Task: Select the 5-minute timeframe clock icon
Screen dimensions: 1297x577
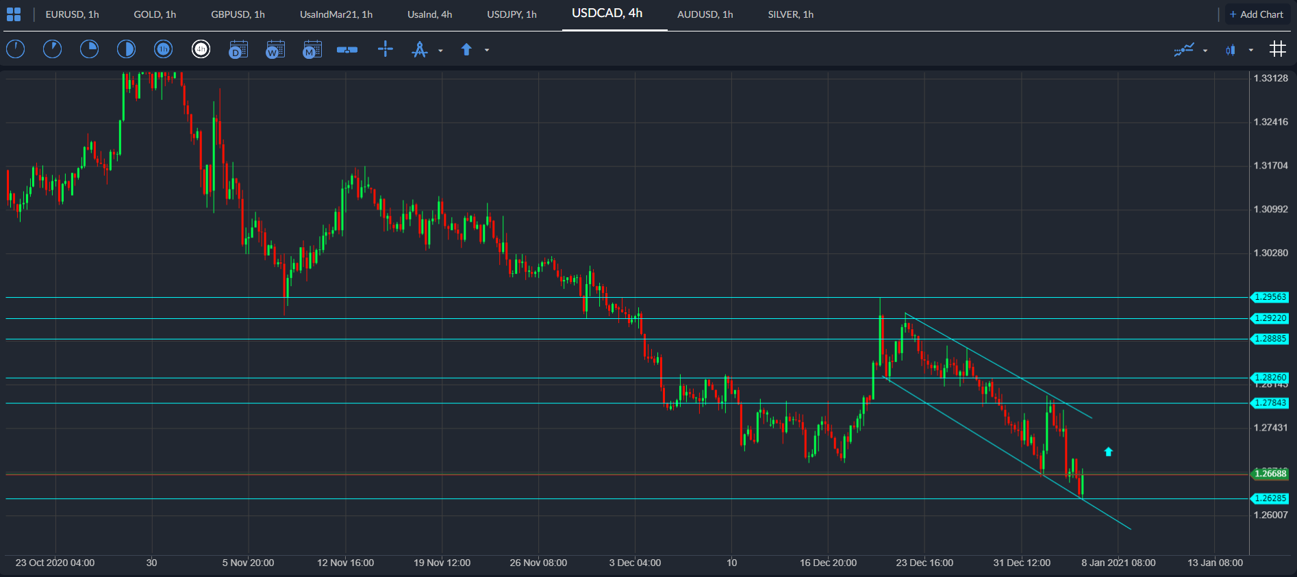Action: tap(53, 49)
